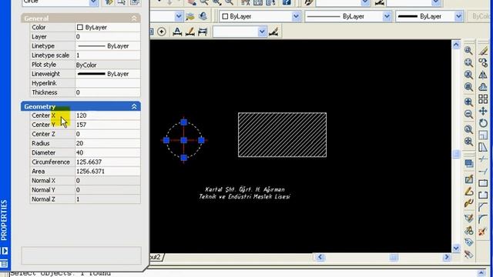The width and height of the screenshot is (493, 277).
Task: Select the Move tool
Action: 483,111
